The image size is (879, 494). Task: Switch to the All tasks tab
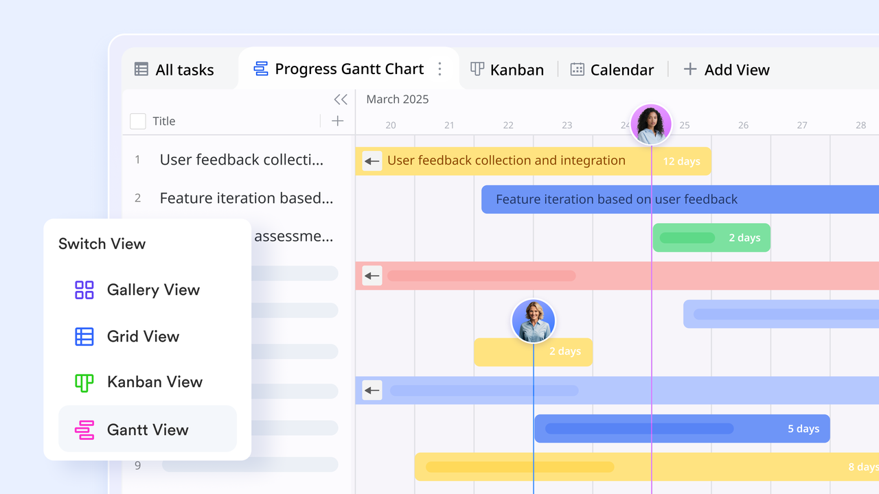pos(174,69)
